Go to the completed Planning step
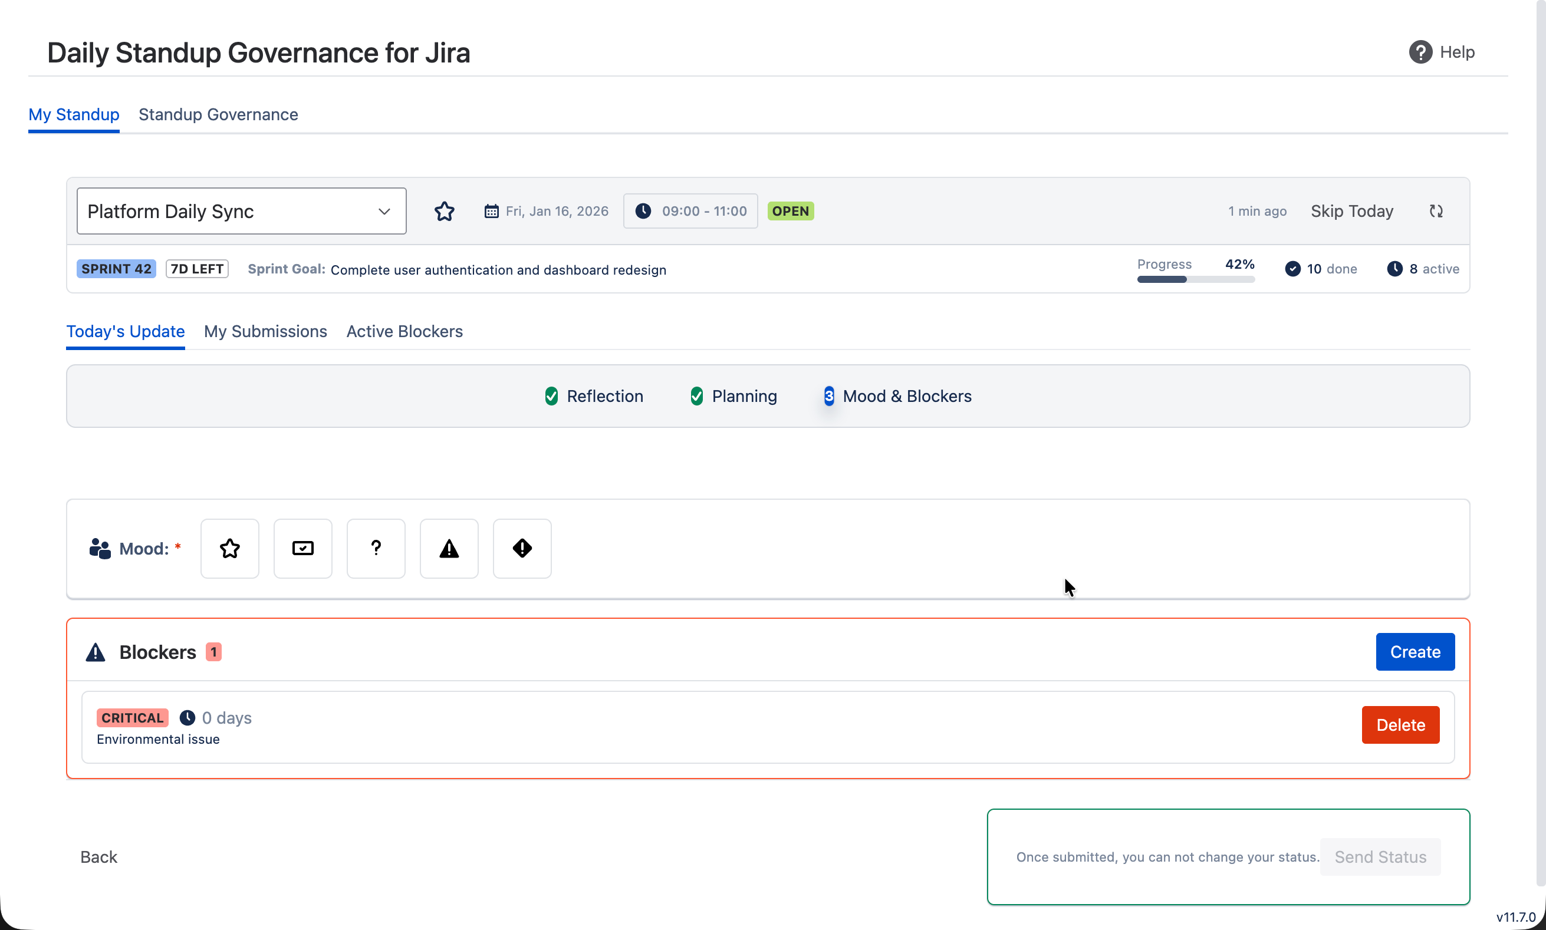Viewport: 1546px width, 930px height. point(733,396)
